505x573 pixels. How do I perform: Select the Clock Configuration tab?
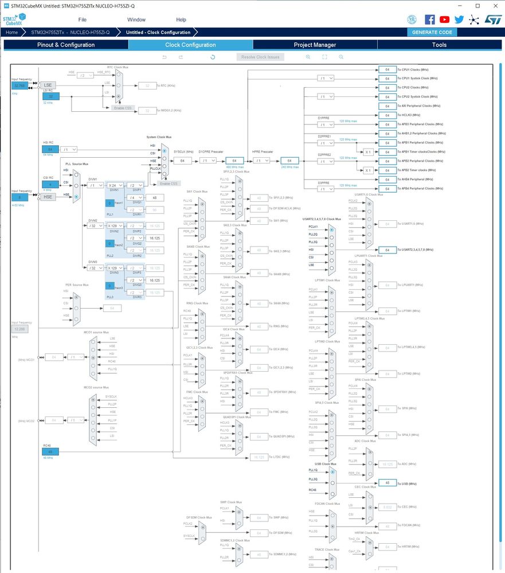190,45
